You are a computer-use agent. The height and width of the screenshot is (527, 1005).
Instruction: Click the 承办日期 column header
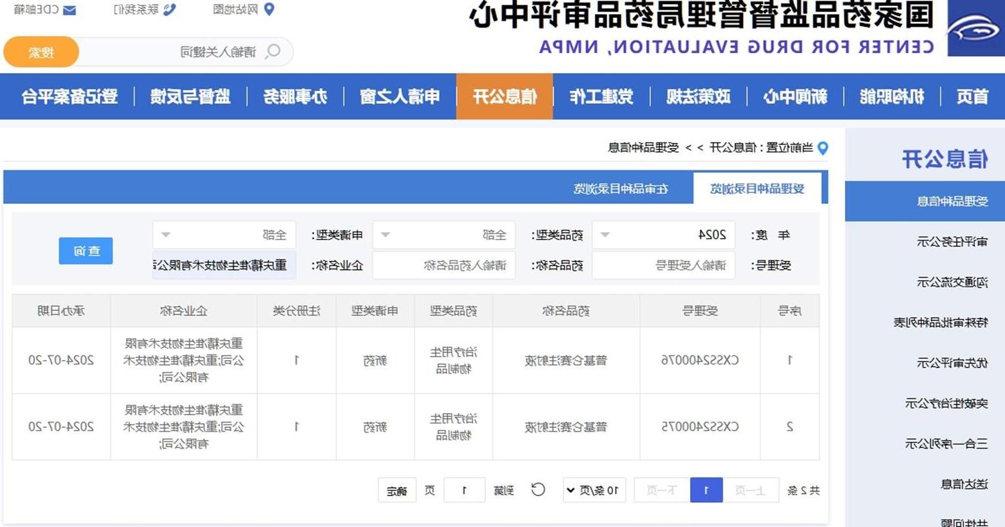[x=61, y=310]
